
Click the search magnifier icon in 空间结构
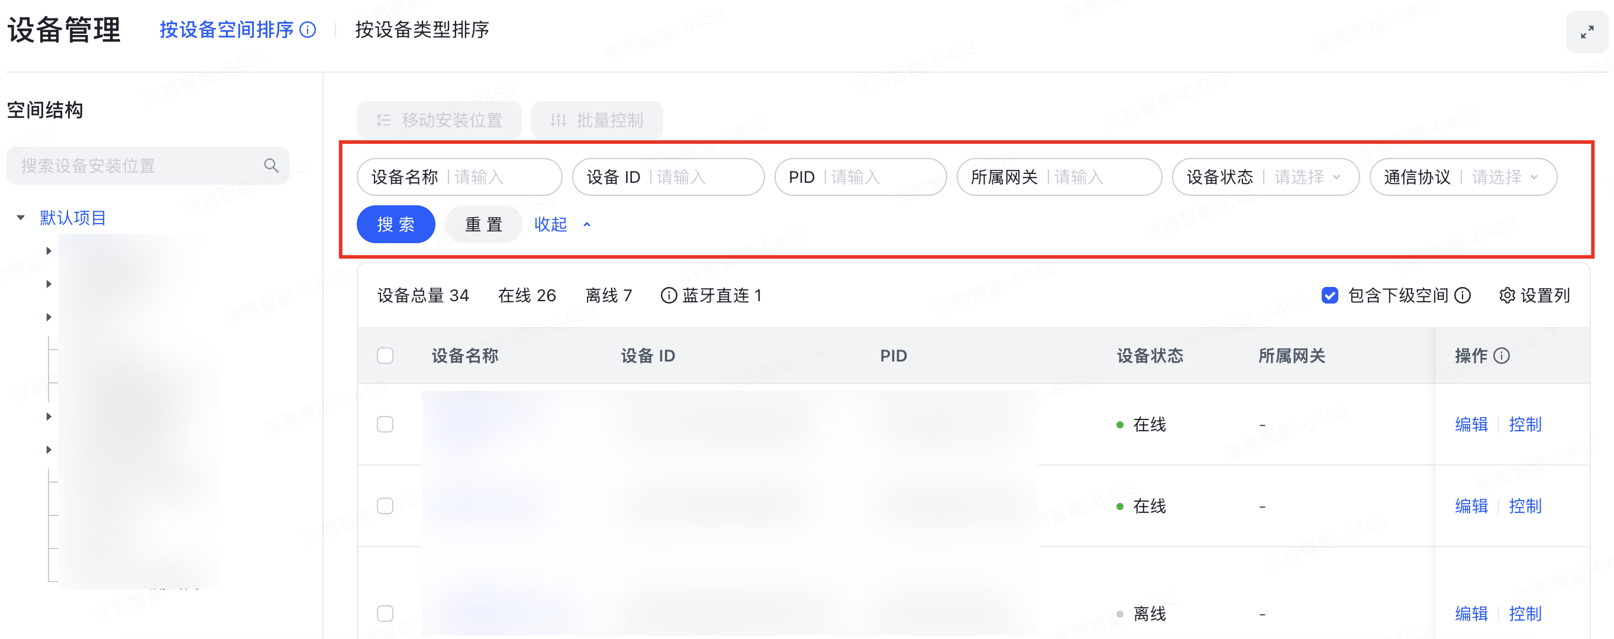[272, 166]
